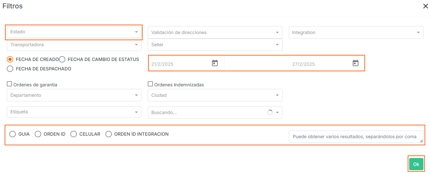Open the Integration dropdown
This screenshot has width=430, height=173.
(x=356, y=33)
